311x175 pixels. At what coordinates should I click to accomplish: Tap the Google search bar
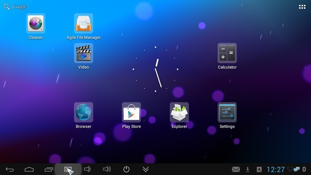tap(16, 7)
